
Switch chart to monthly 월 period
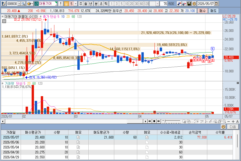(x=86, y=4)
